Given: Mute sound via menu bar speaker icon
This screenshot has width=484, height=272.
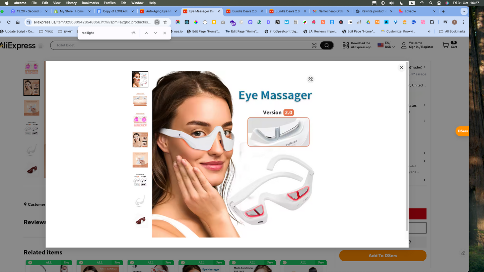Looking at the screenshot, I should point(391,3).
